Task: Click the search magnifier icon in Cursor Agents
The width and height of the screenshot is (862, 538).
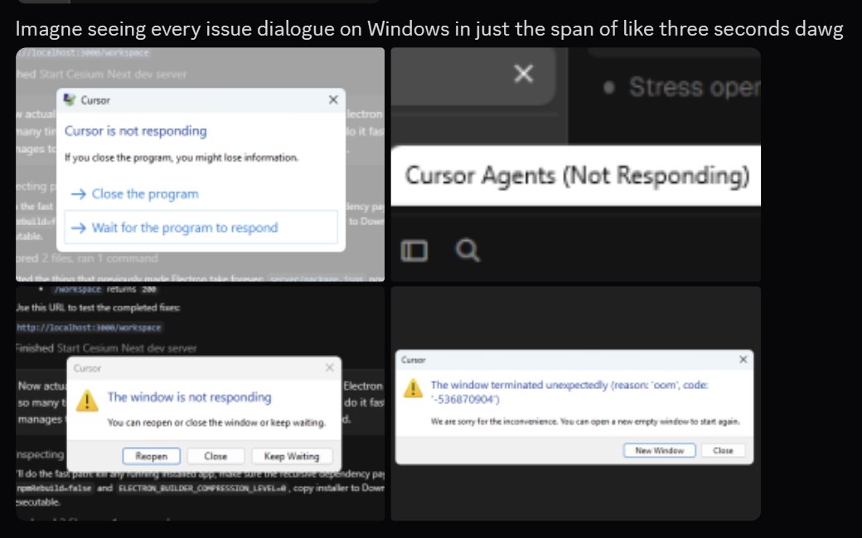Action: [x=467, y=250]
